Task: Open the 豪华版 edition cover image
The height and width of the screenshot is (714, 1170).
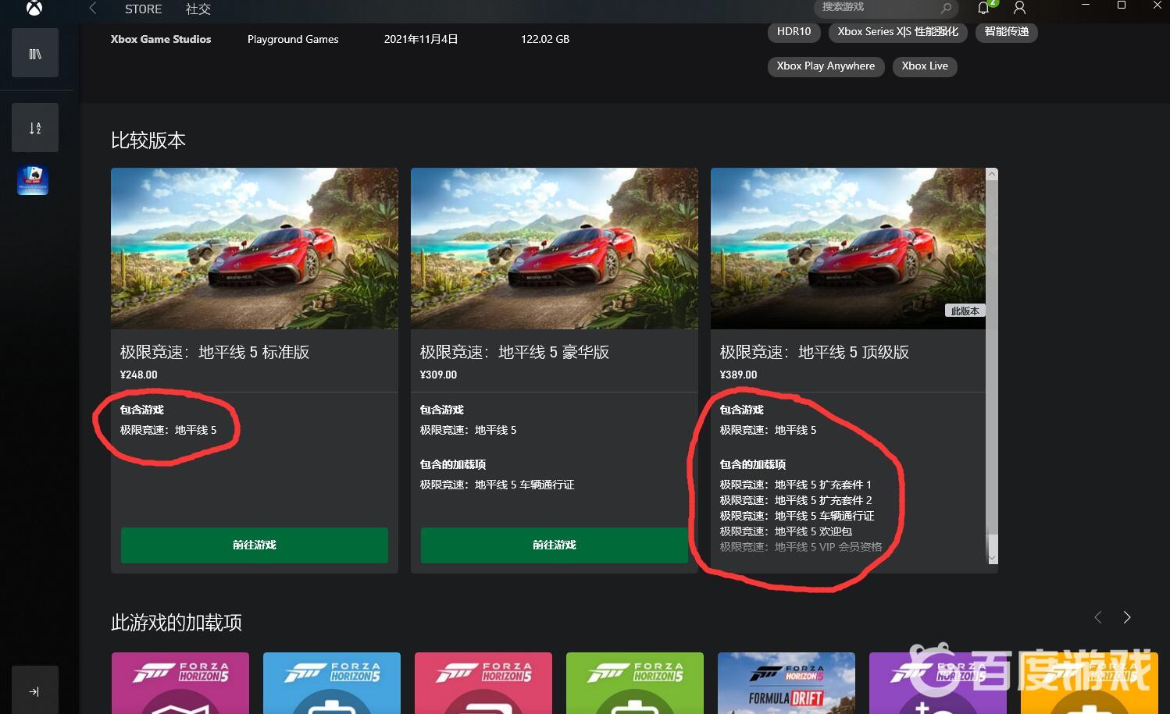Action: click(555, 248)
